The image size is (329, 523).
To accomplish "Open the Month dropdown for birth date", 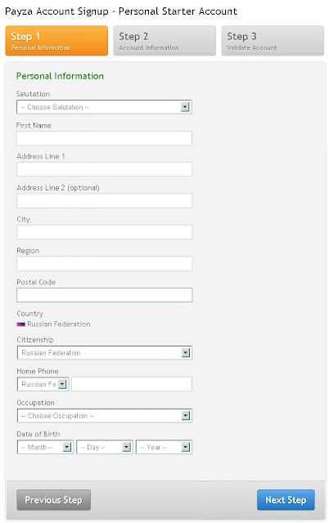I will (x=45, y=447).
